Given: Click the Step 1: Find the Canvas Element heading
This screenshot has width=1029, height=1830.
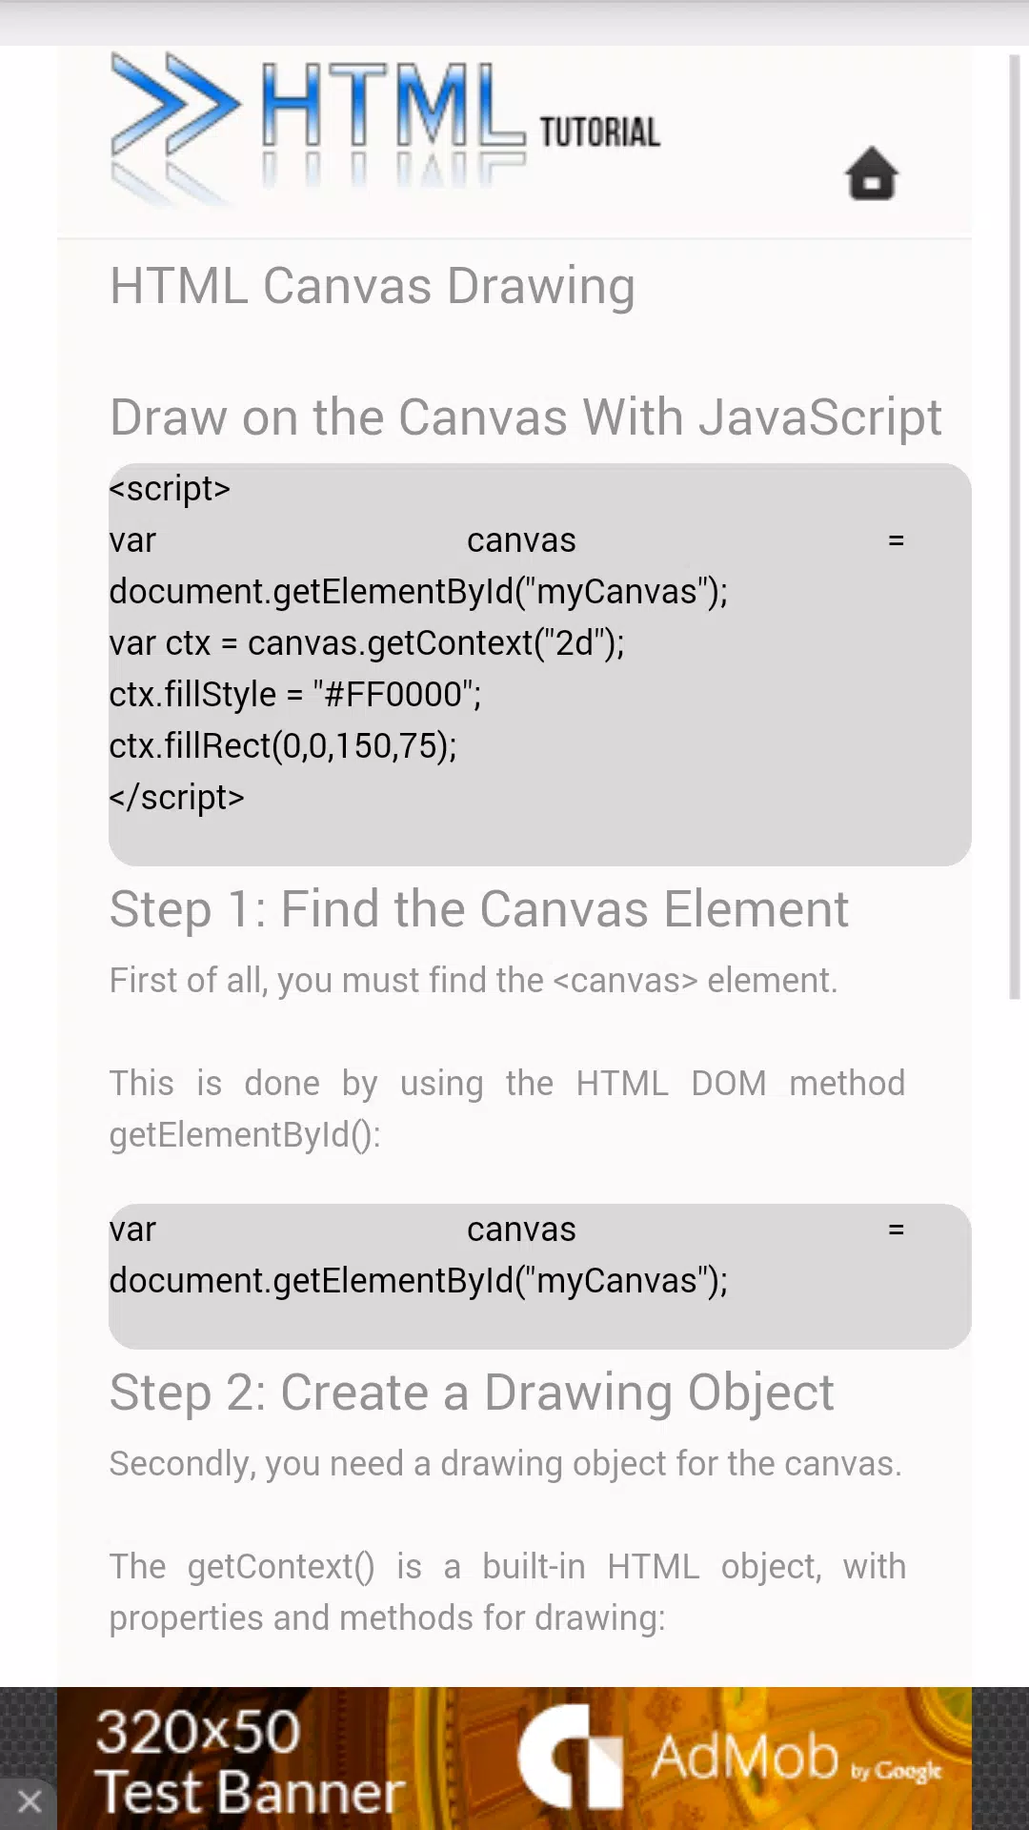Looking at the screenshot, I should pyautogui.click(x=479, y=909).
